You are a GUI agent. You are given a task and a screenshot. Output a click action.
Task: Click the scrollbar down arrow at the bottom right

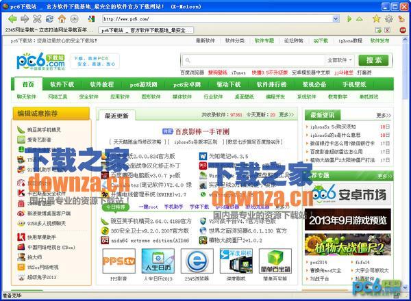coord(405,287)
